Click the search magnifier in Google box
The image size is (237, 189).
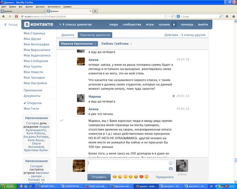point(221,17)
